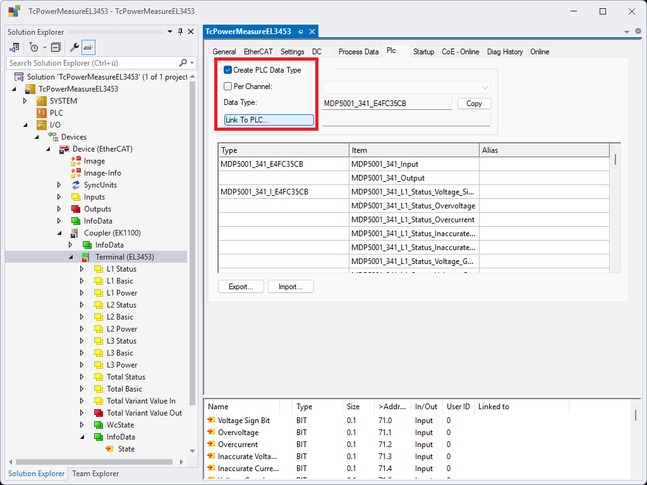
Task: Switch to the Process Data tab
Action: coord(358,52)
